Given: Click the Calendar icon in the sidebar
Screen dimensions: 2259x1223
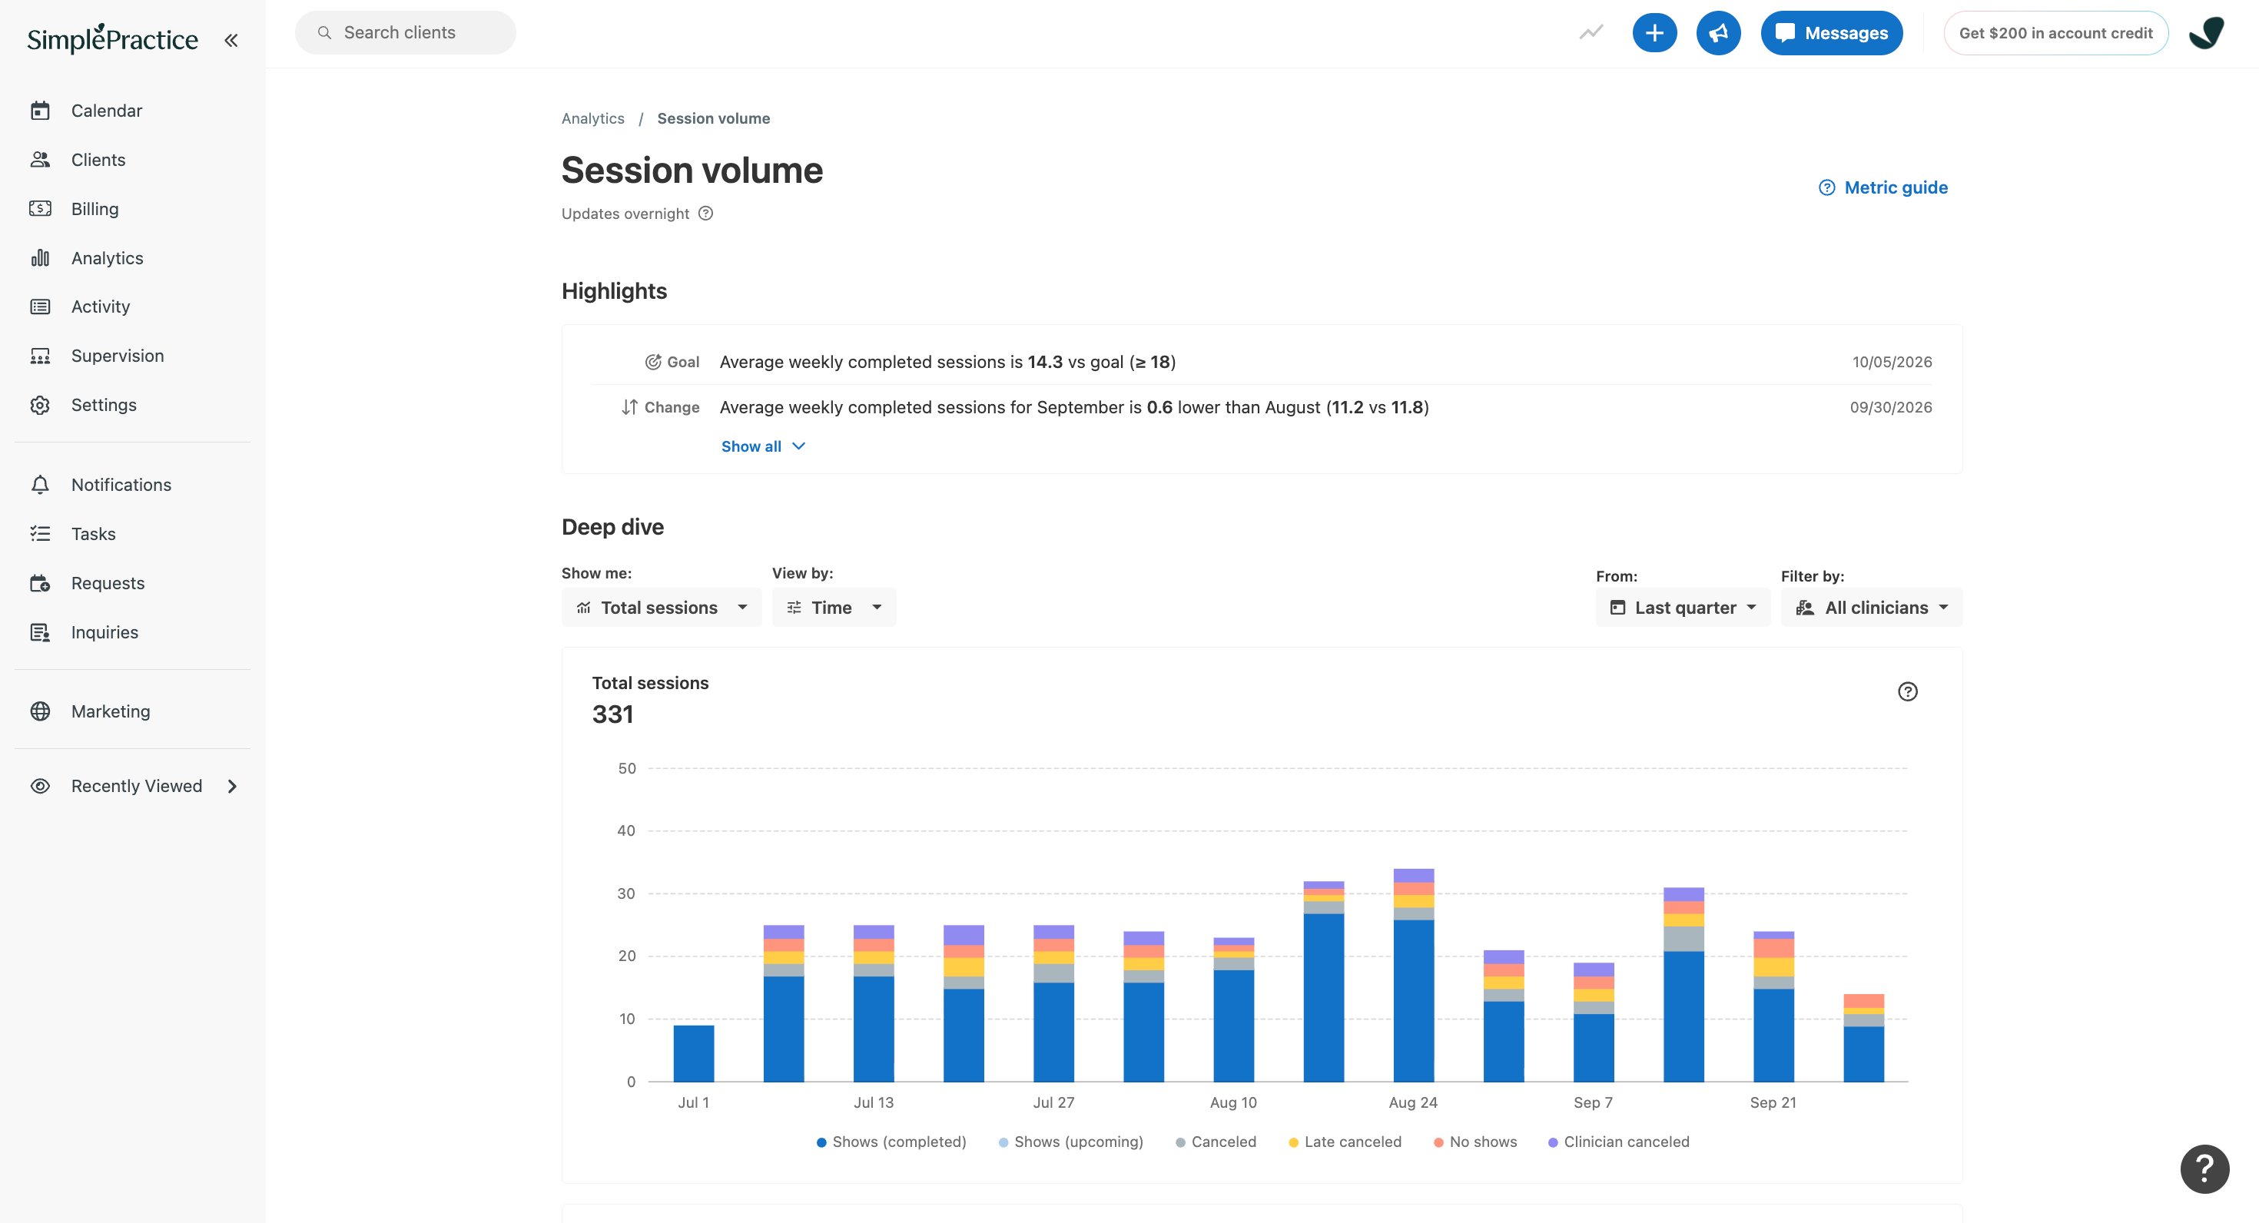Looking at the screenshot, I should [40, 111].
